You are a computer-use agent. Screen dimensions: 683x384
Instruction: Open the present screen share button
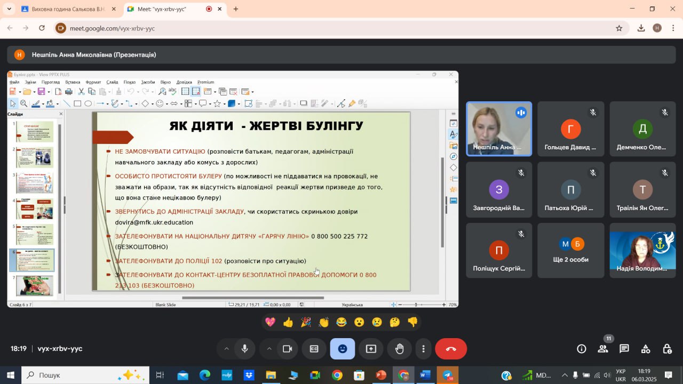tap(371, 349)
